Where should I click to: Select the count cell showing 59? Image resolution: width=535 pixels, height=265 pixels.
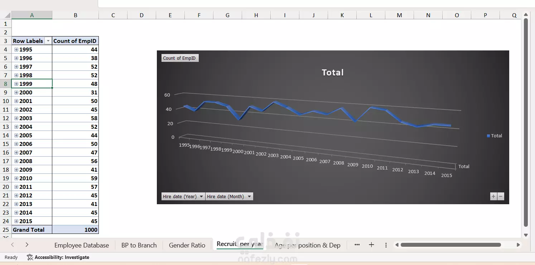click(75, 178)
